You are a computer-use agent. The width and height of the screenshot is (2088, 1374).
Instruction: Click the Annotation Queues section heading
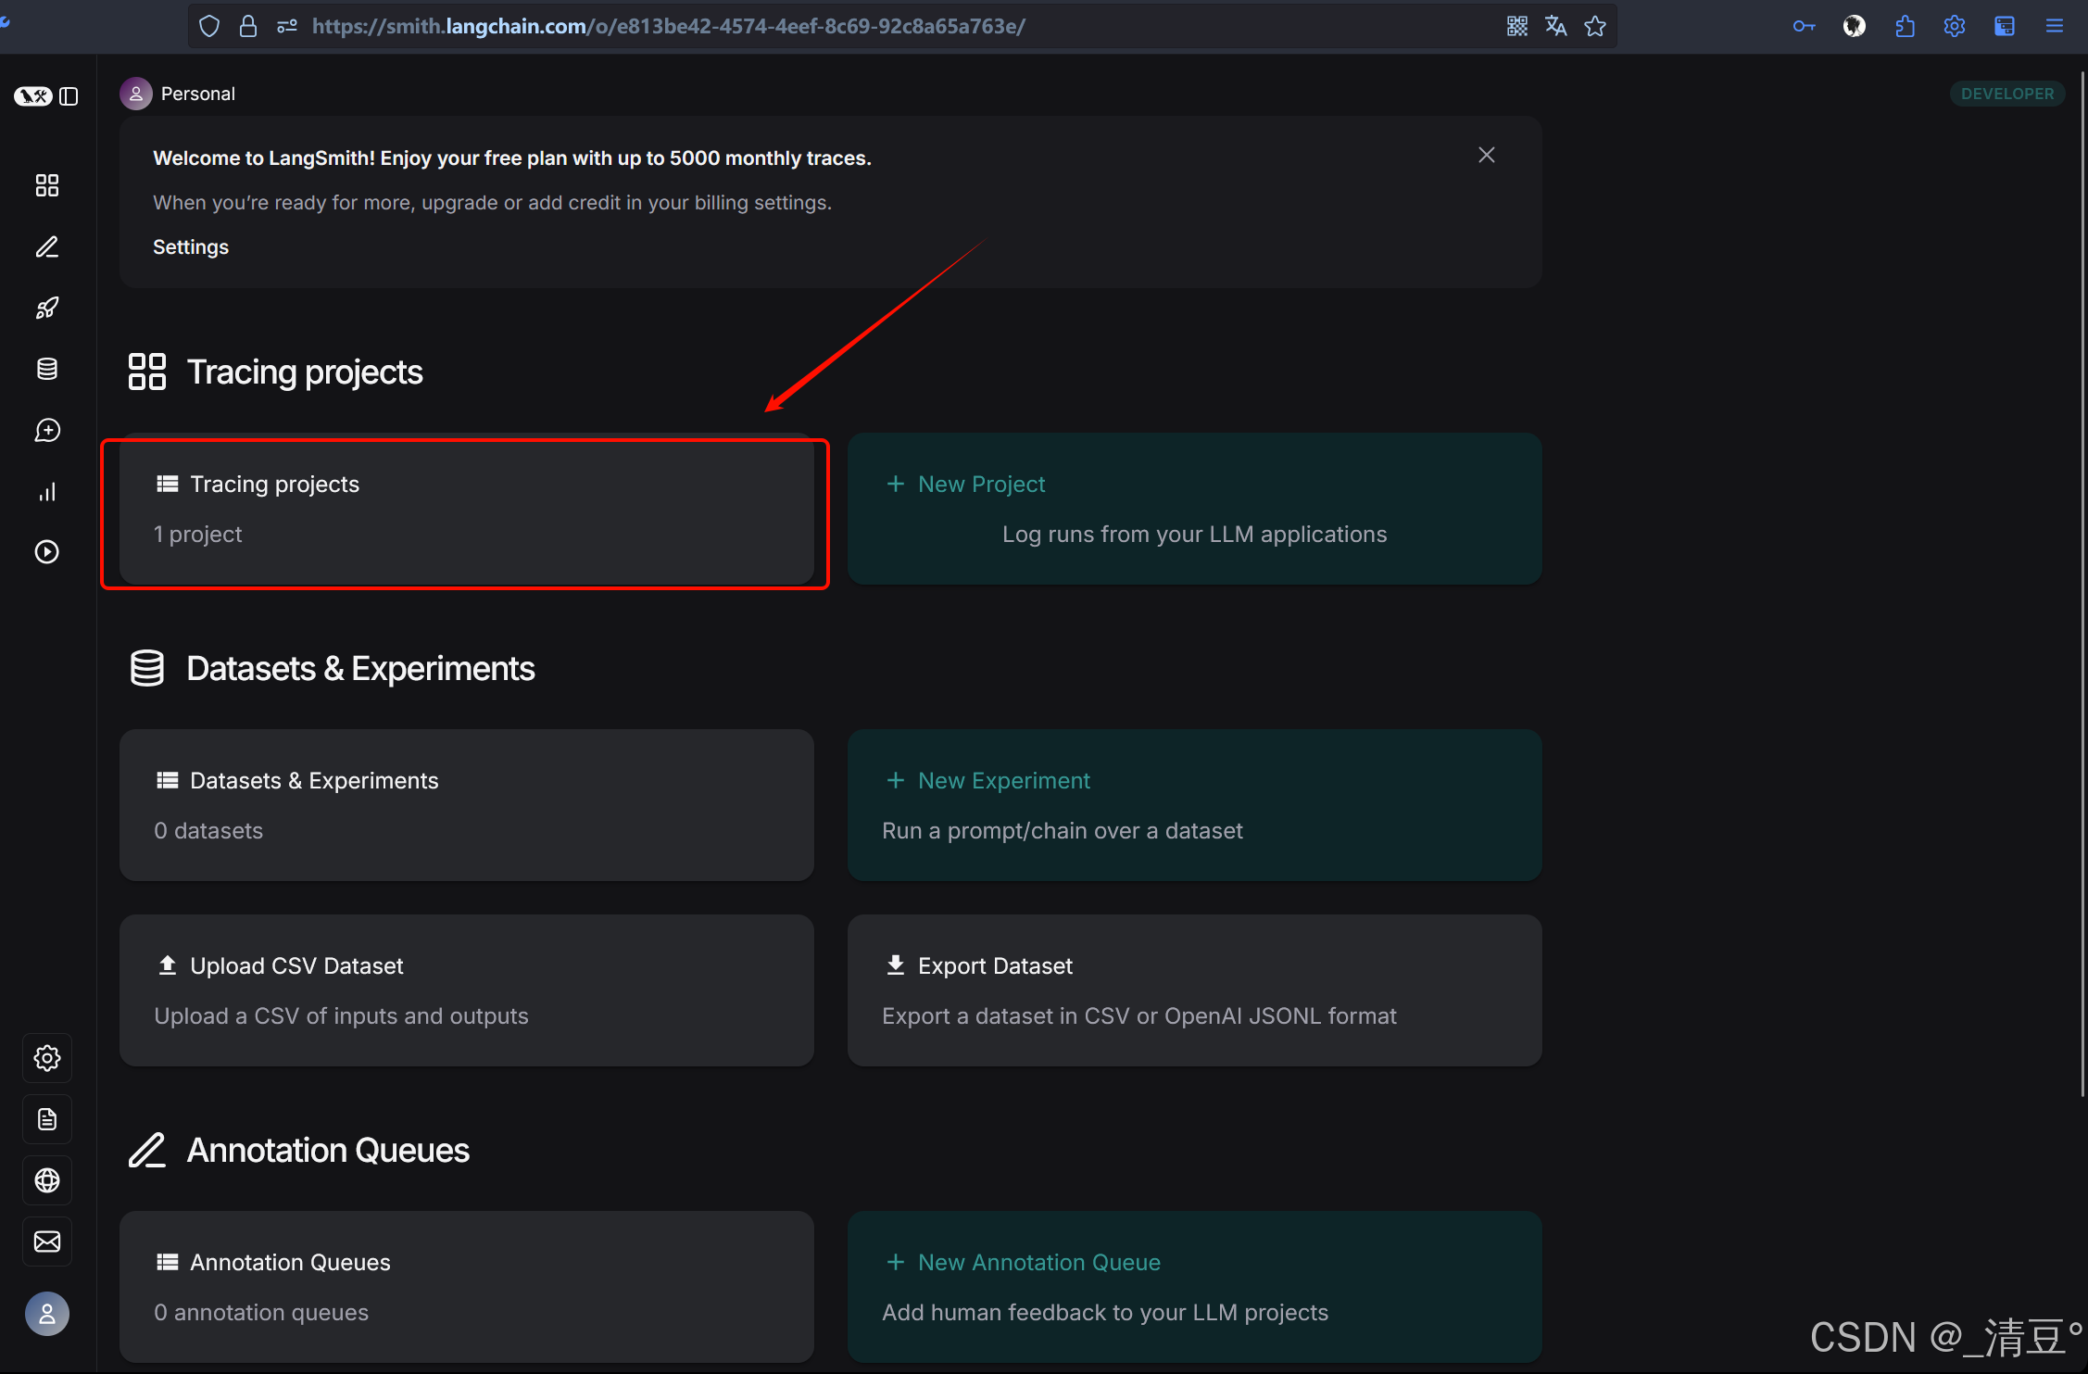(x=328, y=1150)
